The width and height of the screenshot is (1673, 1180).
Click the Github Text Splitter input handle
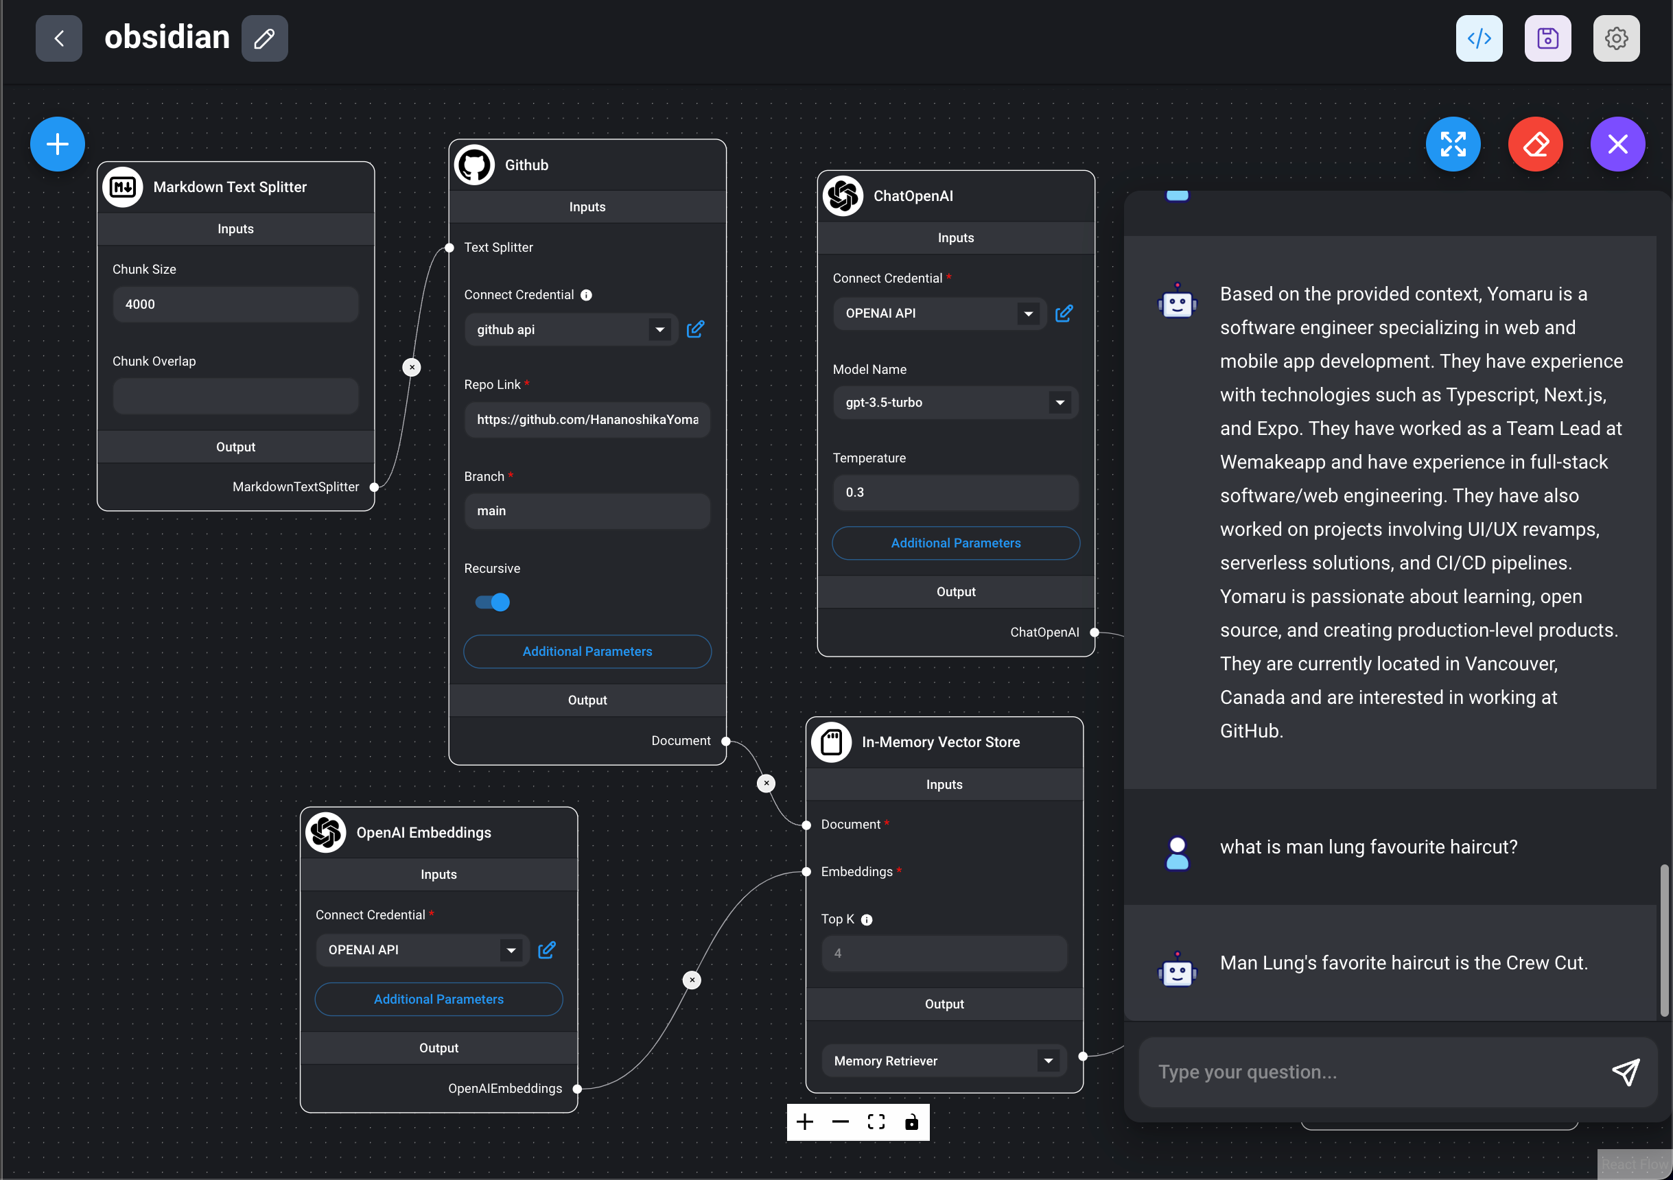tap(449, 248)
